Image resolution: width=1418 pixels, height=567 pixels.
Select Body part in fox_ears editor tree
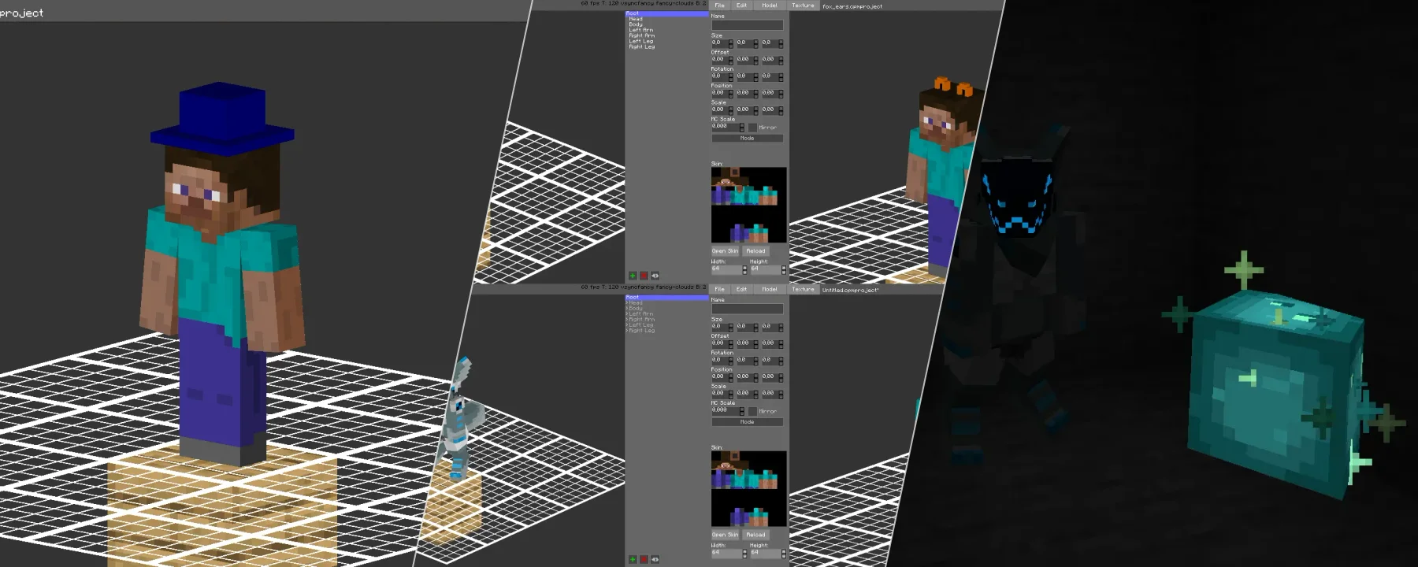pyautogui.click(x=636, y=24)
